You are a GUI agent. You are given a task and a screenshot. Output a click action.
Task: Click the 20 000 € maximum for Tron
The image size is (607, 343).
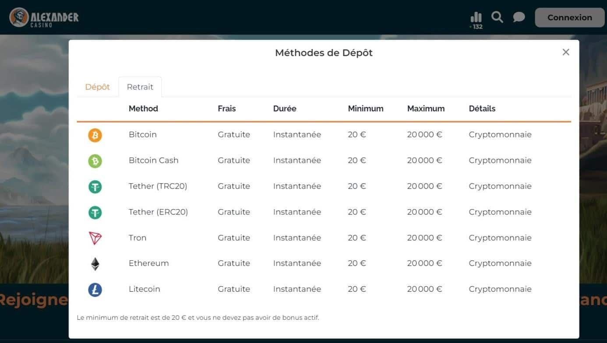[x=425, y=238]
